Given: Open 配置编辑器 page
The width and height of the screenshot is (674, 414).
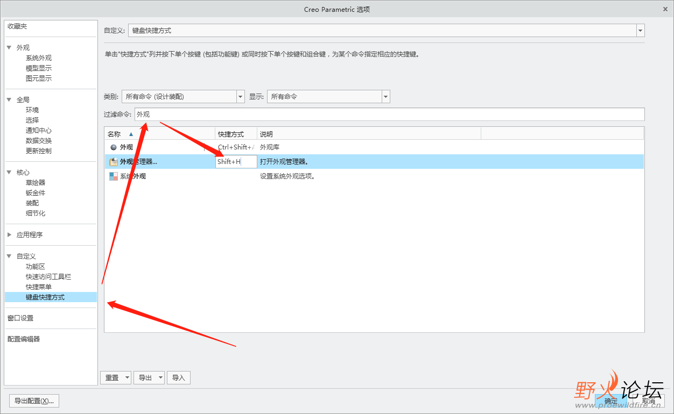Looking at the screenshot, I should 24,339.
